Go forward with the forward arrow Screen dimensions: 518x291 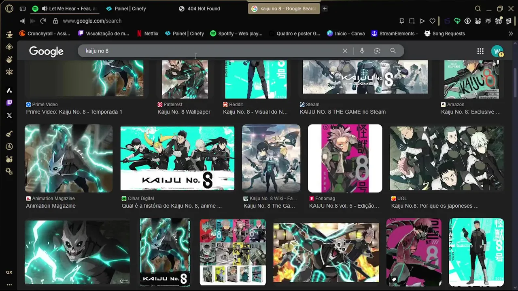tap(33, 21)
